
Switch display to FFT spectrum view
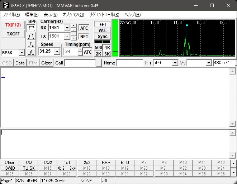[x=102, y=25]
